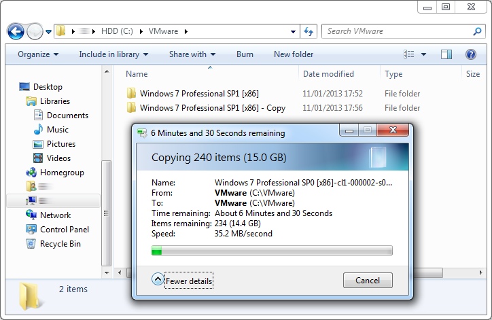Viewport: 492px width, 320px height.
Task: Click the refresh button beside address bar
Action: [309, 31]
